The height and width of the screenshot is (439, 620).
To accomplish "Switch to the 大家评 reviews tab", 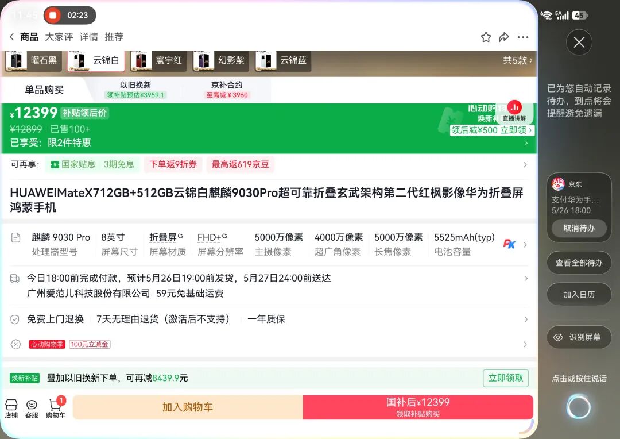I will click(x=59, y=37).
